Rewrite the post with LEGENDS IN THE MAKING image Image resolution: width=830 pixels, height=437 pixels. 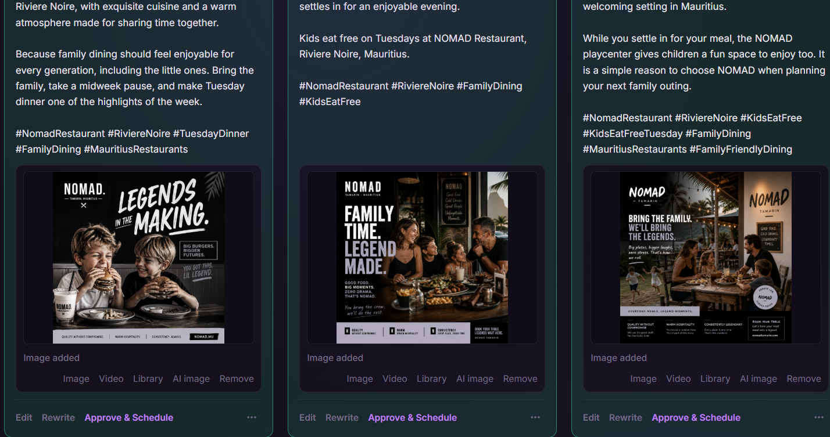(x=58, y=417)
